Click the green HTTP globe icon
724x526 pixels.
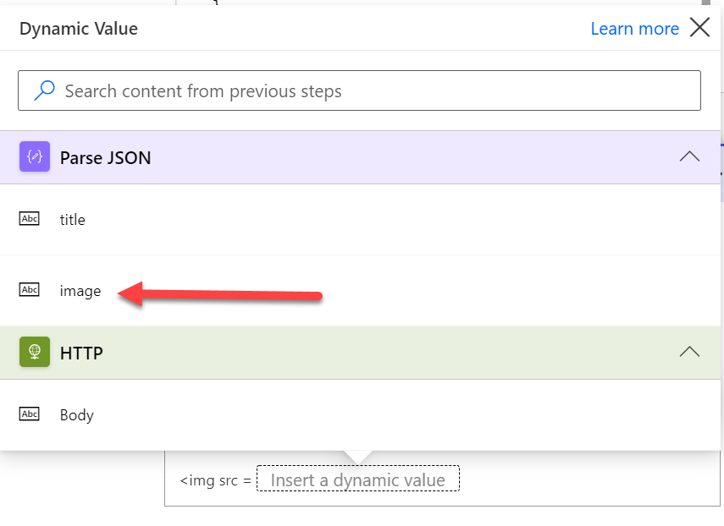click(x=35, y=352)
